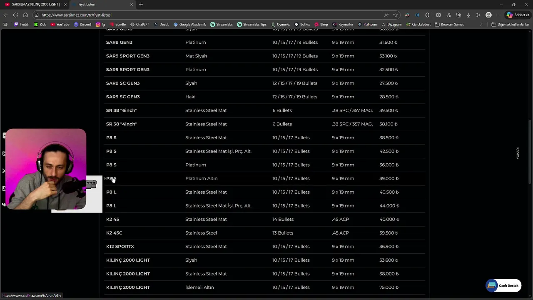Open the gamepad extension icon
Image resolution: width=533 pixels, height=300 pixels.
[407, 15]
